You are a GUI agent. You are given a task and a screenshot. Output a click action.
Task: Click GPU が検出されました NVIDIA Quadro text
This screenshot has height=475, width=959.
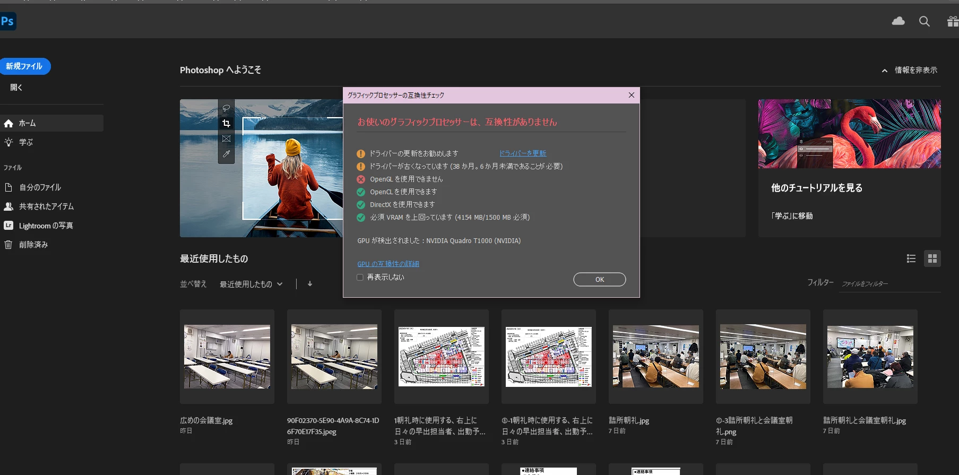439,241
